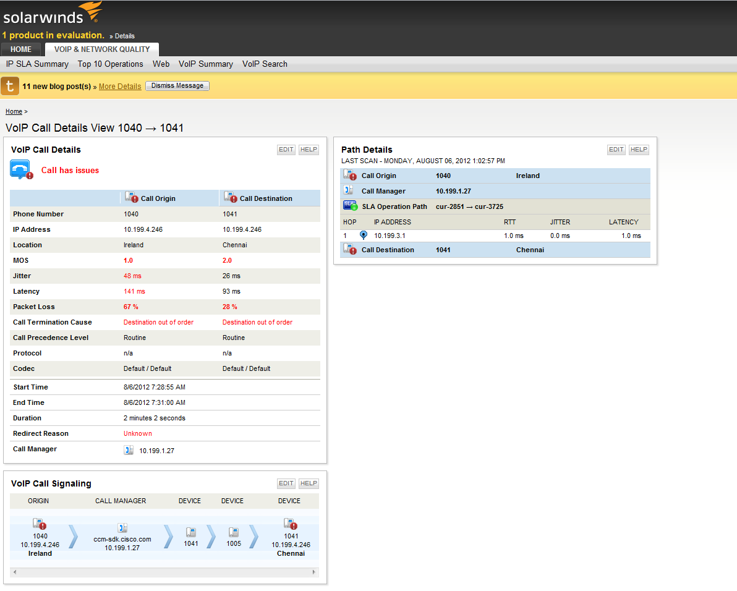Click hop 1 node icon for 10.199.3.1
Image resolution: width=737 pixels, height=591 pixels.
[364, 236]
